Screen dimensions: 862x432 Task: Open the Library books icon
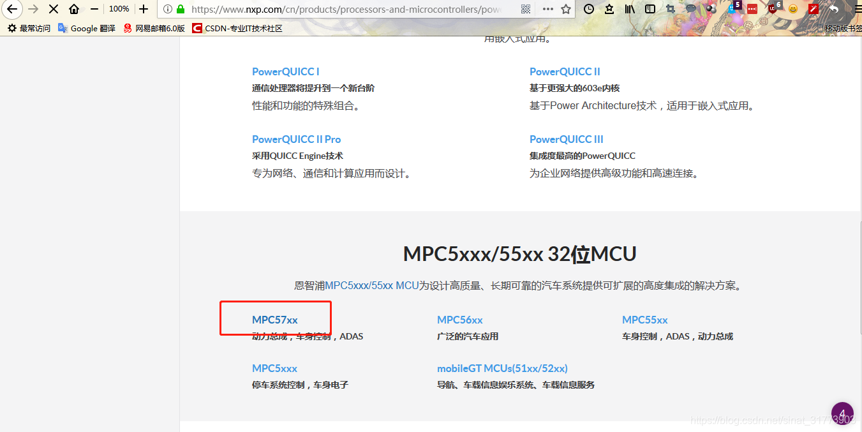coord(630,9)
